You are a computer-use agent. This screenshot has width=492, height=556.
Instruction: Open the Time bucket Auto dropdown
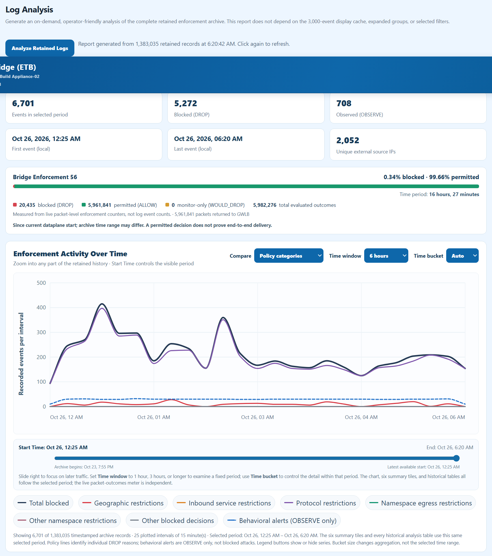tap(462, 256)
